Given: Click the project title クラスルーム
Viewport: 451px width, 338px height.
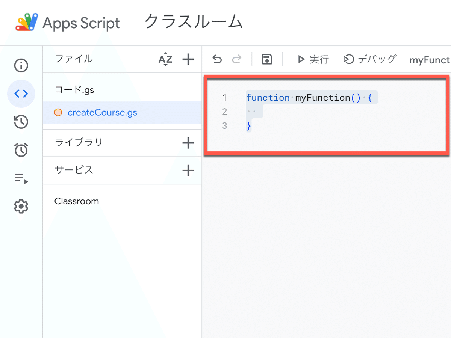Looking at the screenshot, I should [194, 22].
